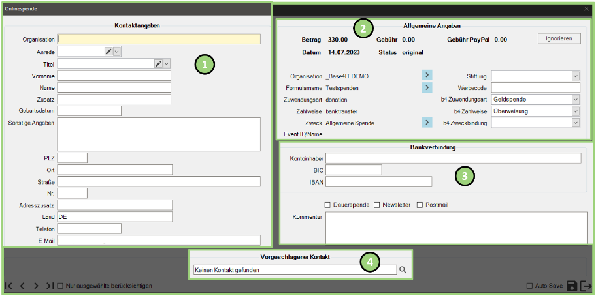
Task: Click into the IBAN input field
Action: [378, 182]
